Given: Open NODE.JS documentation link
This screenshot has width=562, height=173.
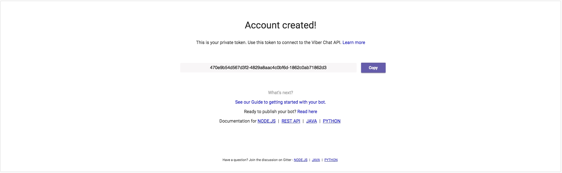Looking at the screenshot, I should [x=266, y=121].
